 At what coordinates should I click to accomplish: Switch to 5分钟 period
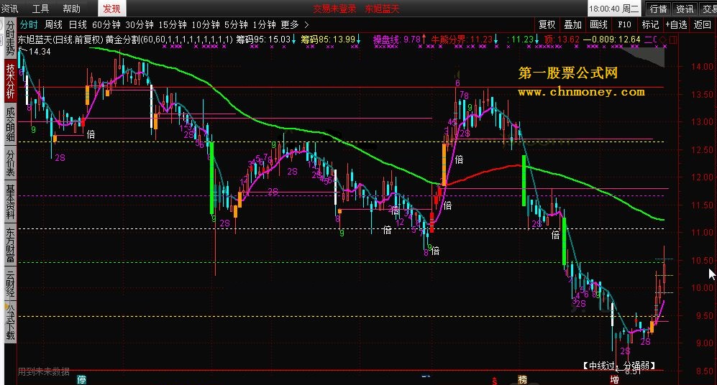point(236,24)
